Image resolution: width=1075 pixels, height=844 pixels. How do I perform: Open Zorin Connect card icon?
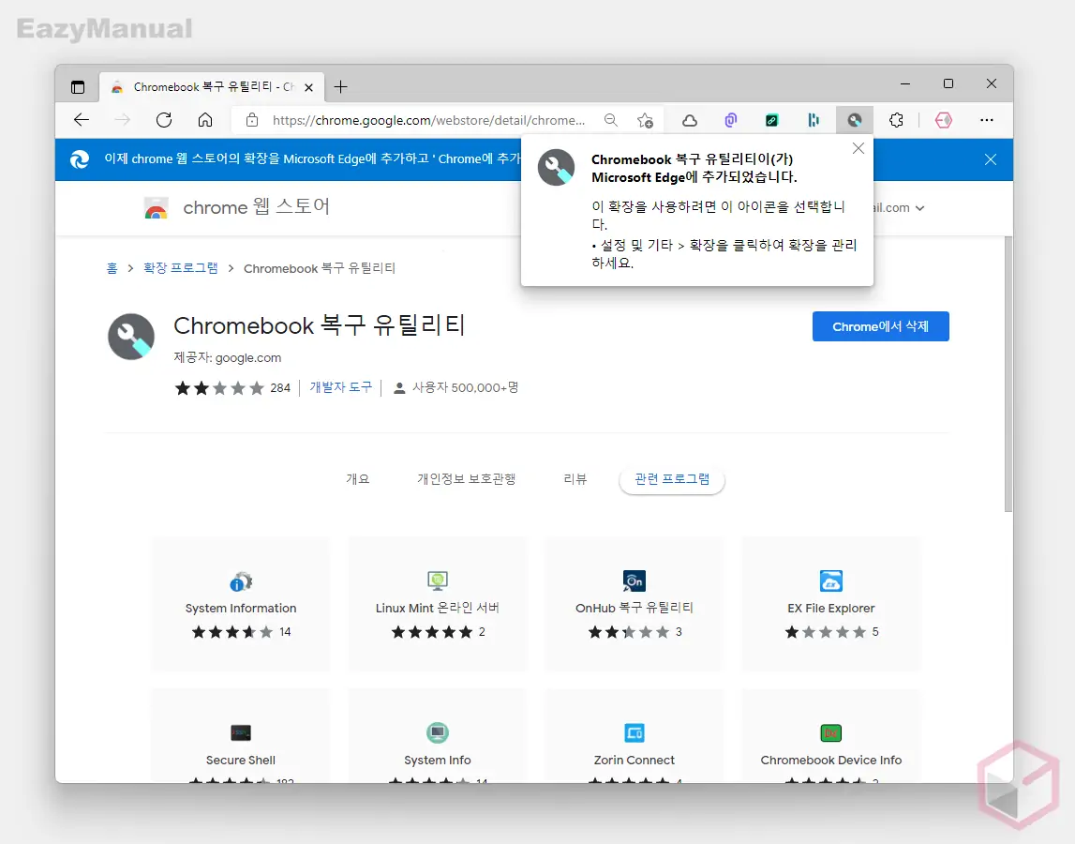(635, 732)
